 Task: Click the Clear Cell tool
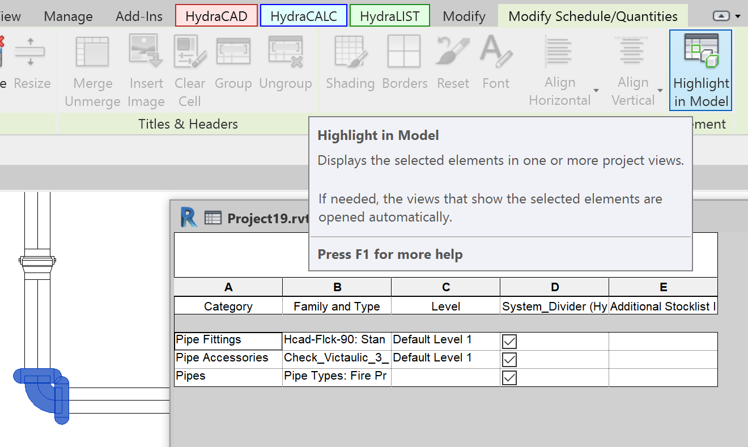tap(190, 70)
